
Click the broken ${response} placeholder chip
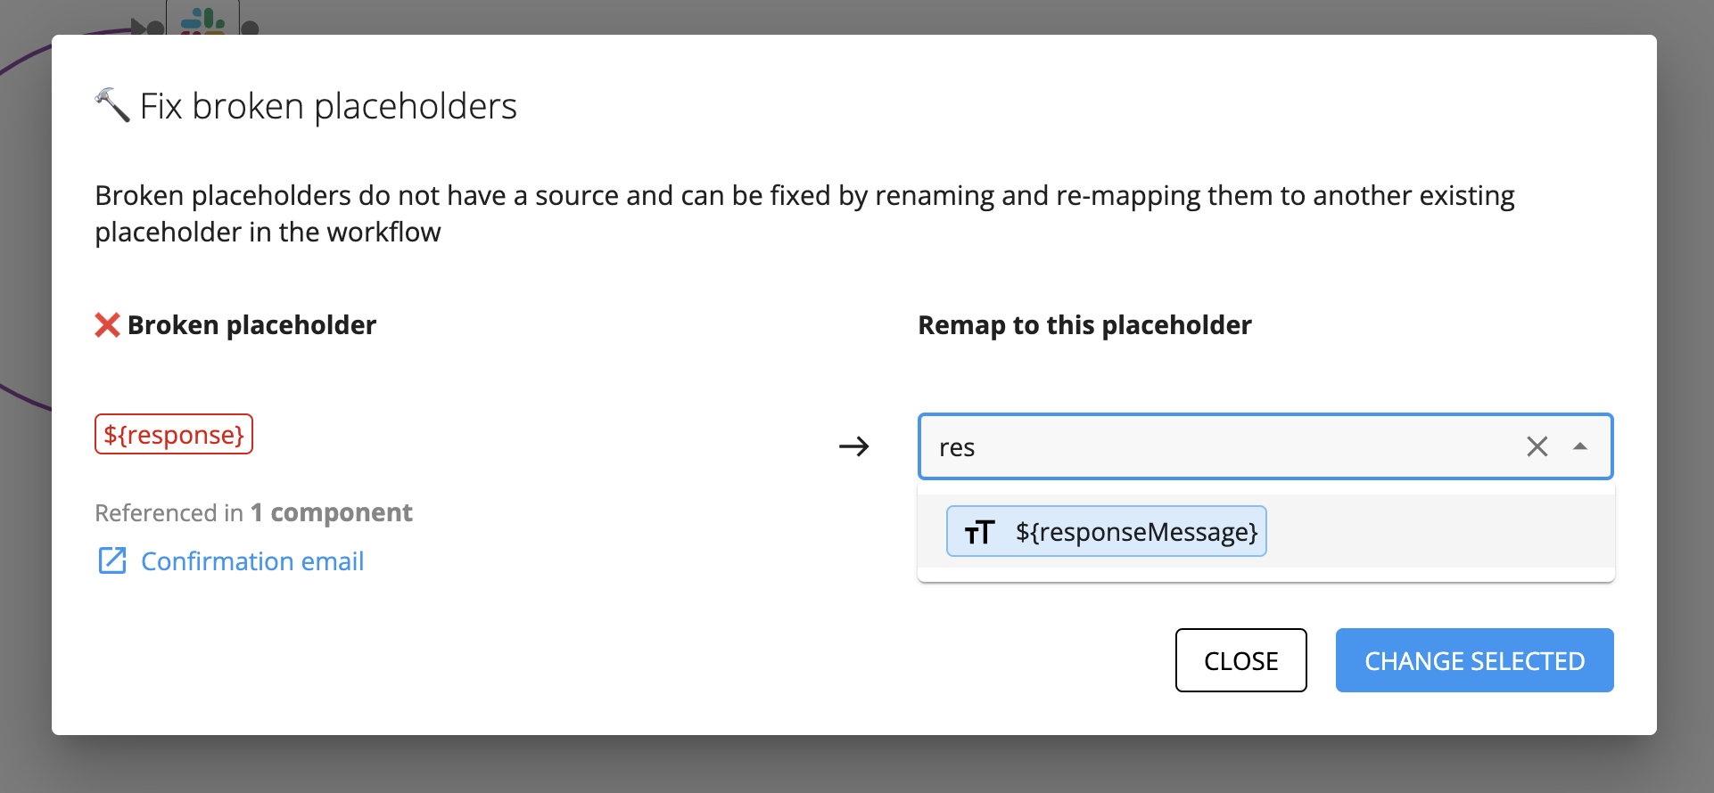[x=174, y=434]
